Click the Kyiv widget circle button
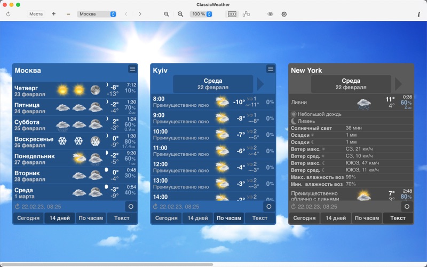The height and width of the screenshot is (267, 427). coord(269,207)
